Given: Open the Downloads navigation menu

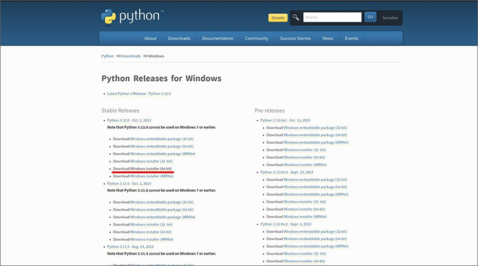Looking at the screenshot, I should point(179,38).
